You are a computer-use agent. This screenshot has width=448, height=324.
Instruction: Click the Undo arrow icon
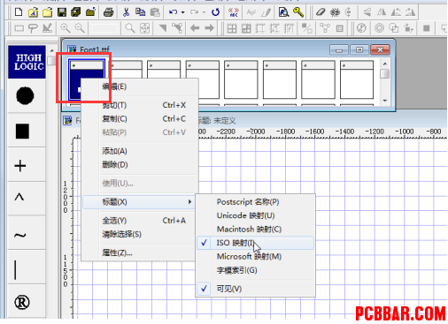173,12
